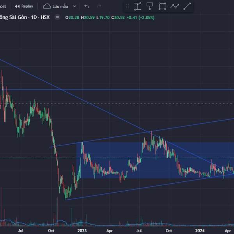
Task: Click the high price value 20.59
Action: pyautogui.click(x=89, y=18)
